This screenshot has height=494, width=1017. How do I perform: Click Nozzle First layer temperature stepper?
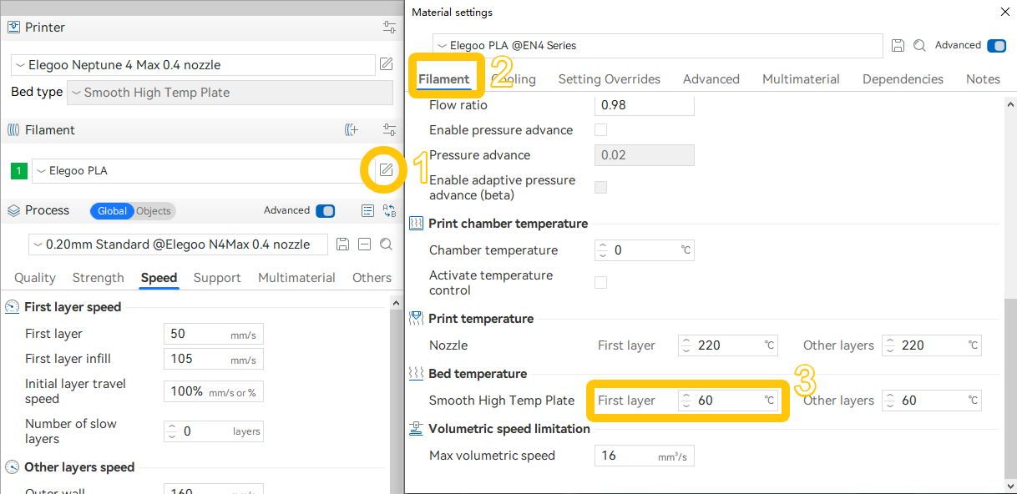point(686,345)
